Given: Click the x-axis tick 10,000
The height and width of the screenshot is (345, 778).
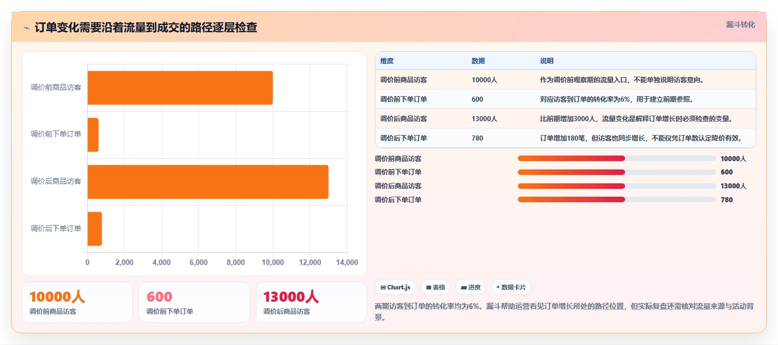Looking at the screenshot, I should (x=273, y=262).
